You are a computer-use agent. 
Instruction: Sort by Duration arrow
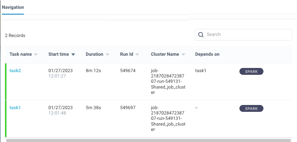[108, 55]
